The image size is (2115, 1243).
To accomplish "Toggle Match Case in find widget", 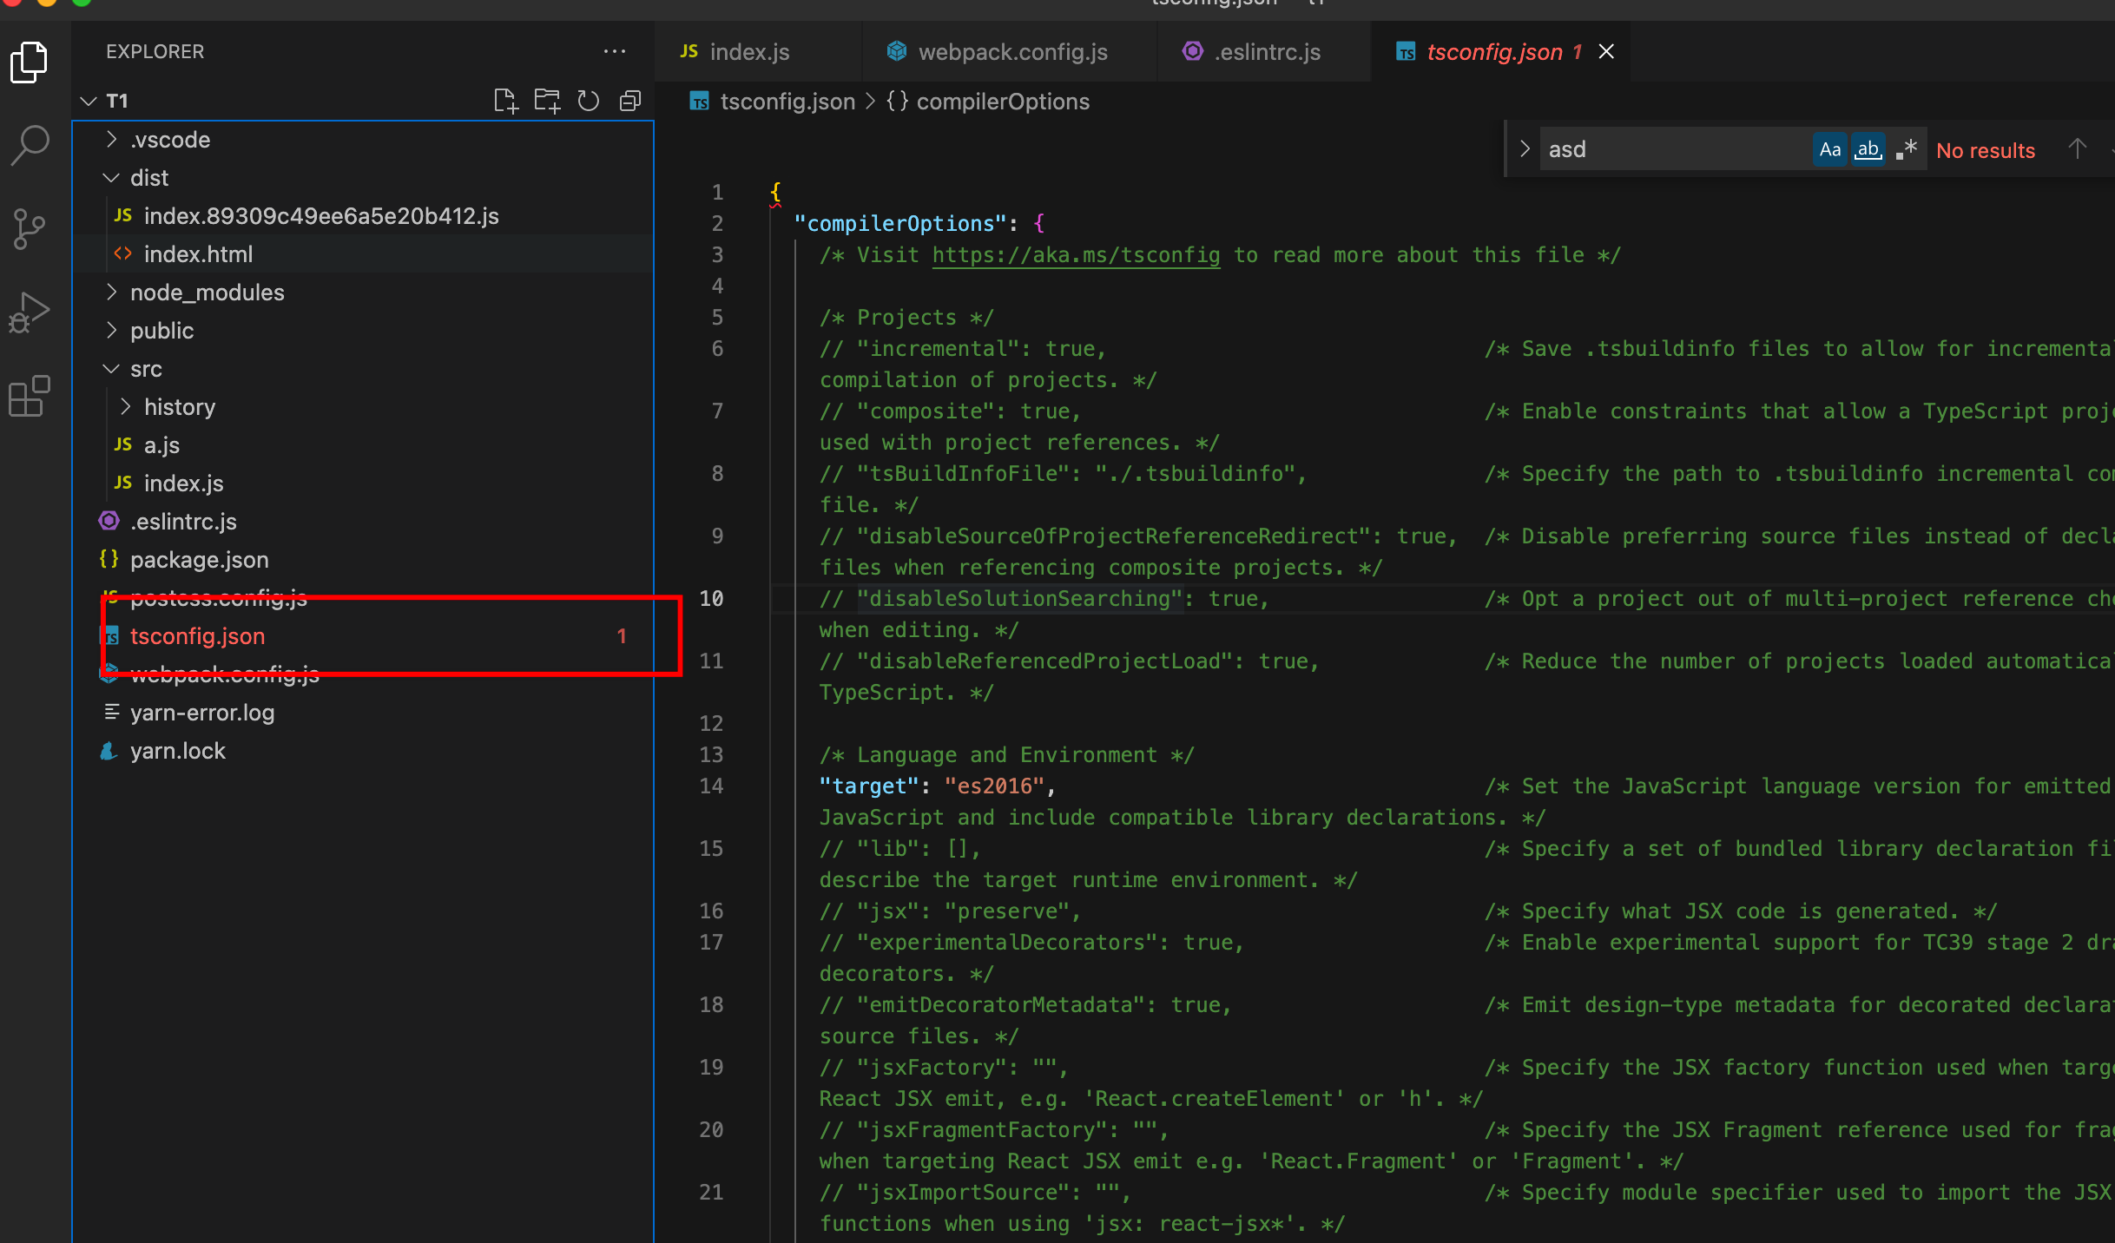I will (x=1830, y=149).
